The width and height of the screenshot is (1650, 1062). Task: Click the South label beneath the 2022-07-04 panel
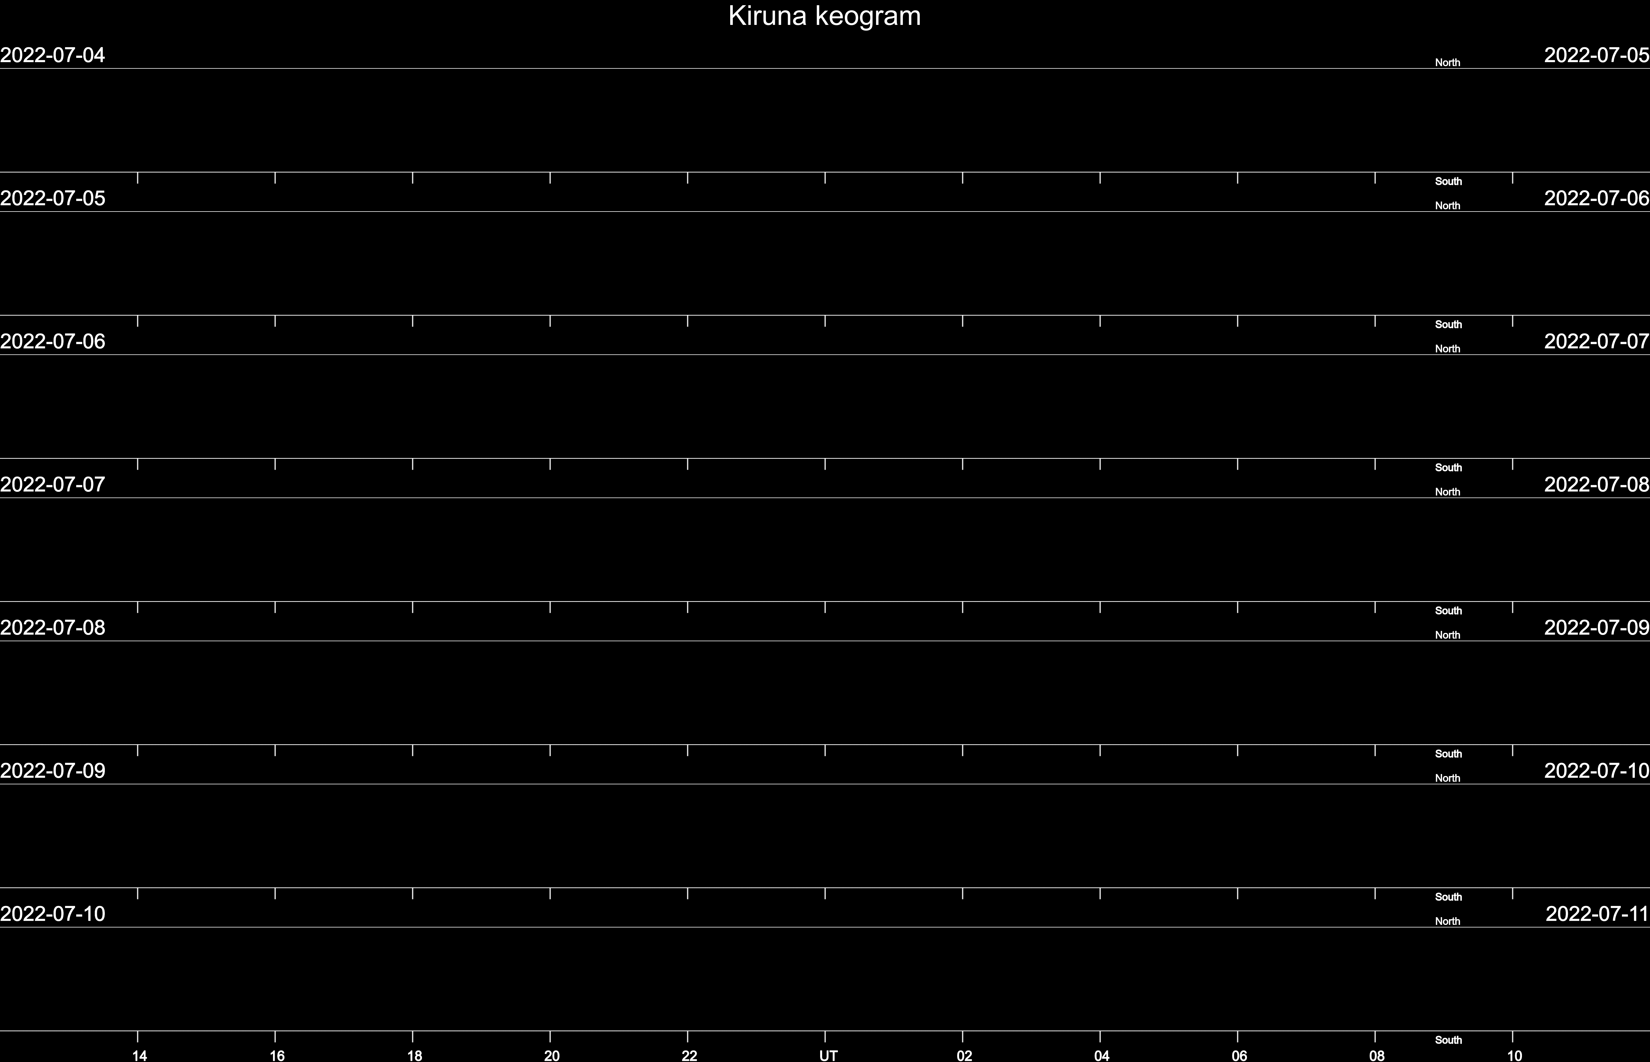pyautogui.click(x=1449, y=181)
